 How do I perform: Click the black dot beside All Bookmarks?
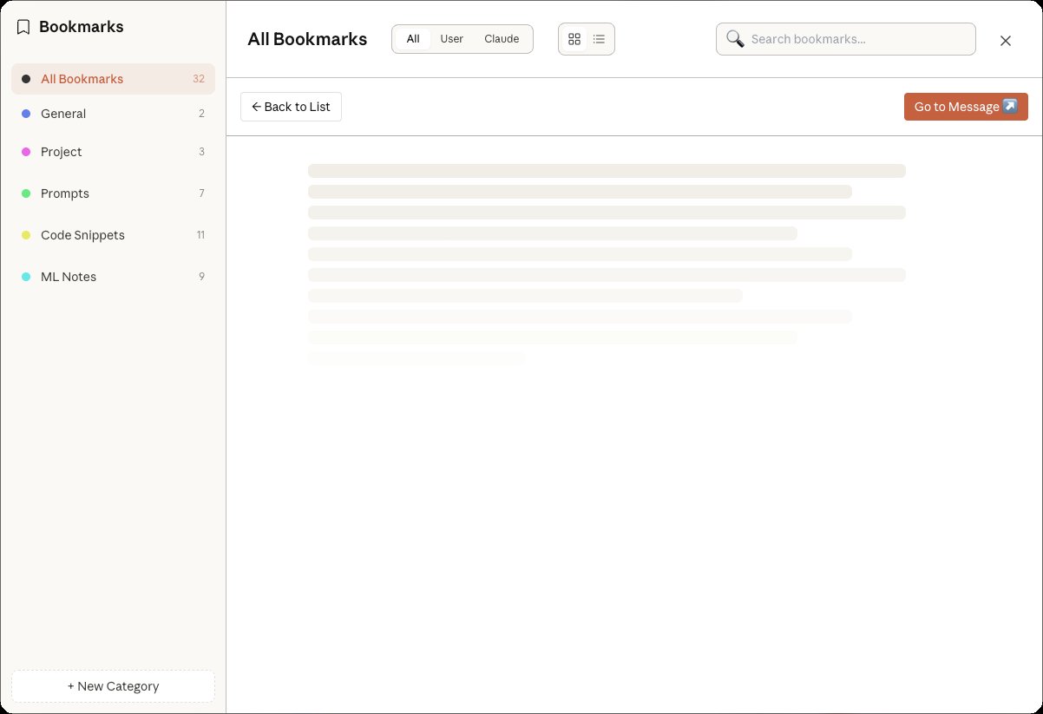[x=26, y=79]
